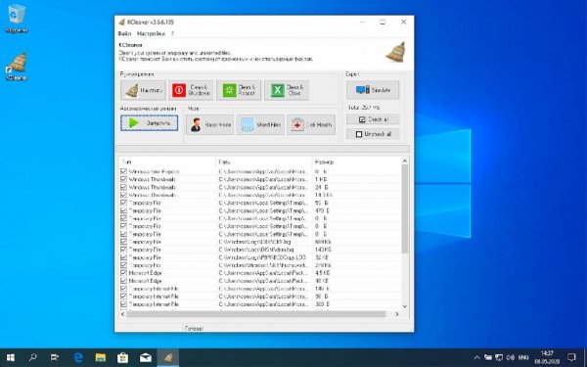Click the horizontal scroll left arrow
Screen dimensions: 587x367
[x=123, y=314]
